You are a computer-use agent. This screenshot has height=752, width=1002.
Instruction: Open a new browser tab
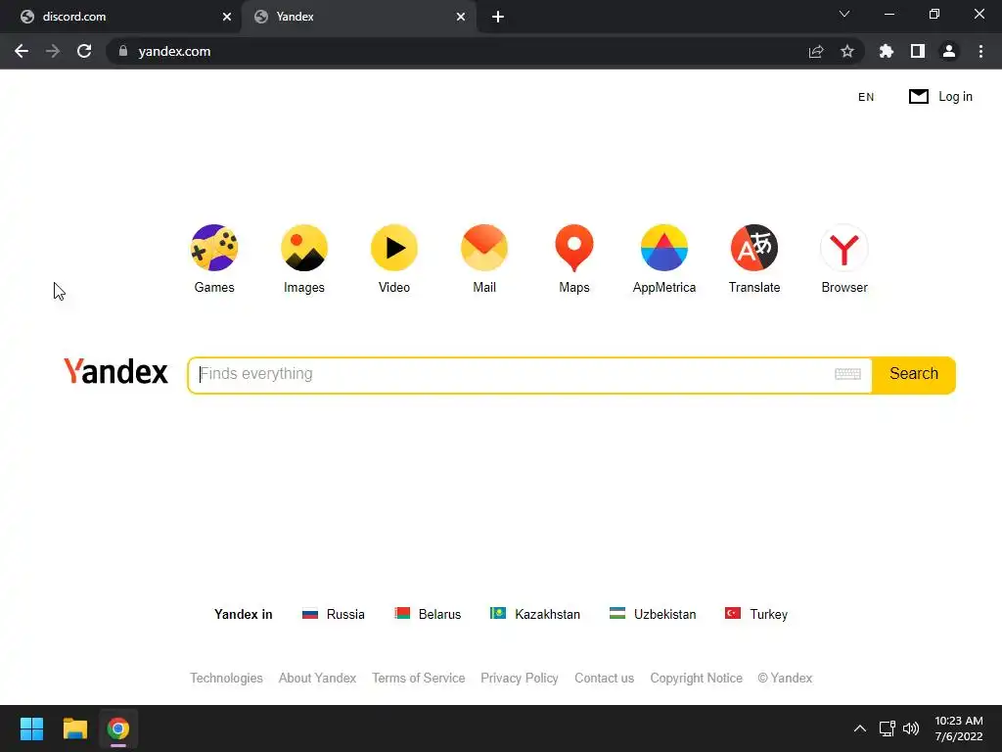point(498,17)
